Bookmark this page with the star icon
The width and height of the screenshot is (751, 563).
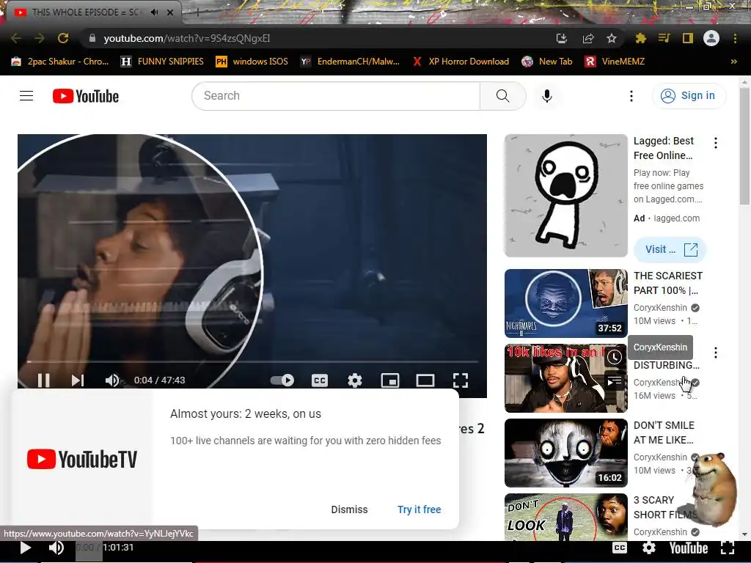pos(612,38)
